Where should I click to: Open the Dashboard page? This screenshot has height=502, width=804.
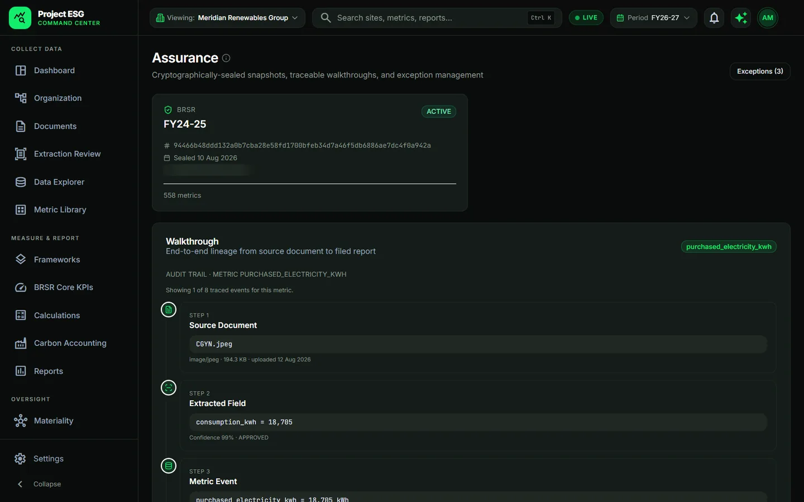tap(54, 70)
